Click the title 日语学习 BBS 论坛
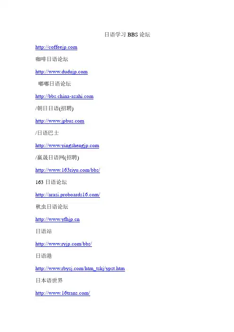The width and height of the screenshot is (234, 332). pyautogui.click(x=127, y=35)
